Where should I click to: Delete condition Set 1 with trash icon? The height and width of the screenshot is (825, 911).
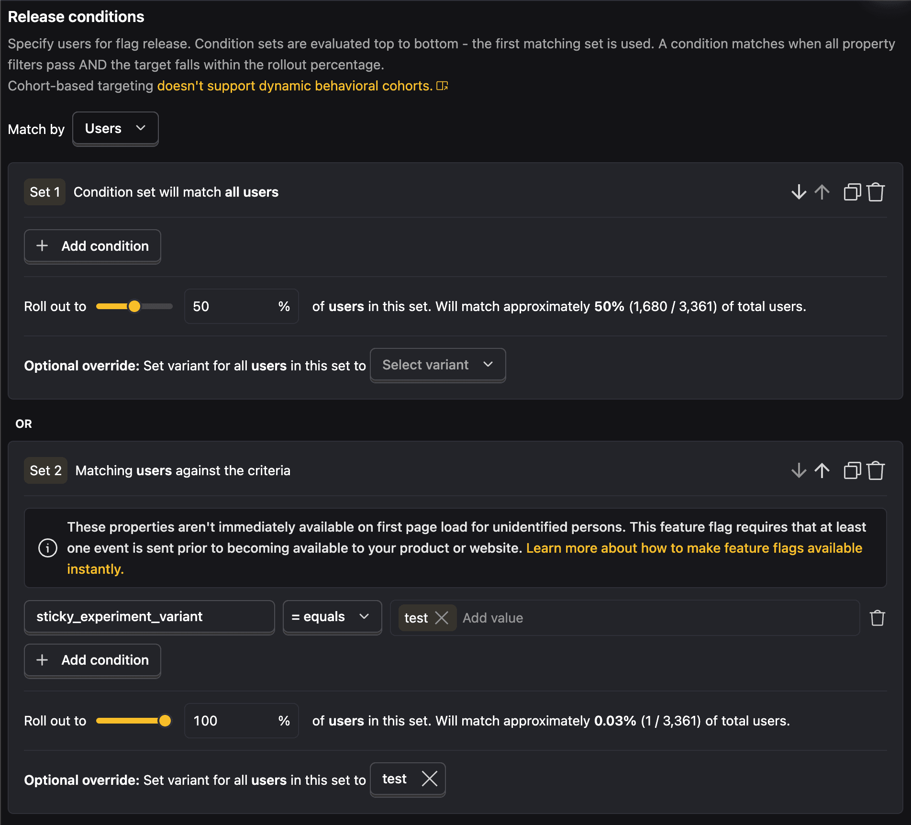[x=876, y=192]
